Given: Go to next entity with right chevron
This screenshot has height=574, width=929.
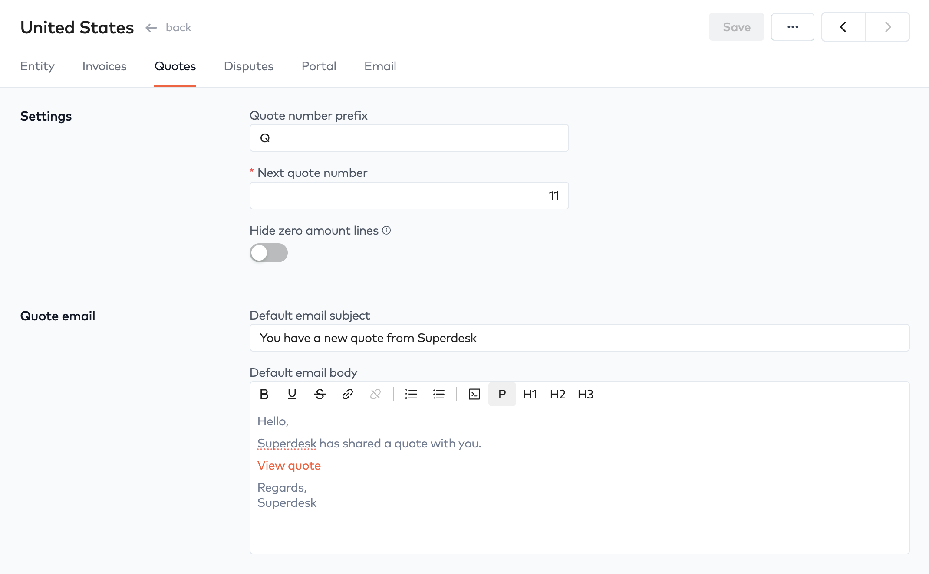Looking at the screenshot, I should 888,27.
